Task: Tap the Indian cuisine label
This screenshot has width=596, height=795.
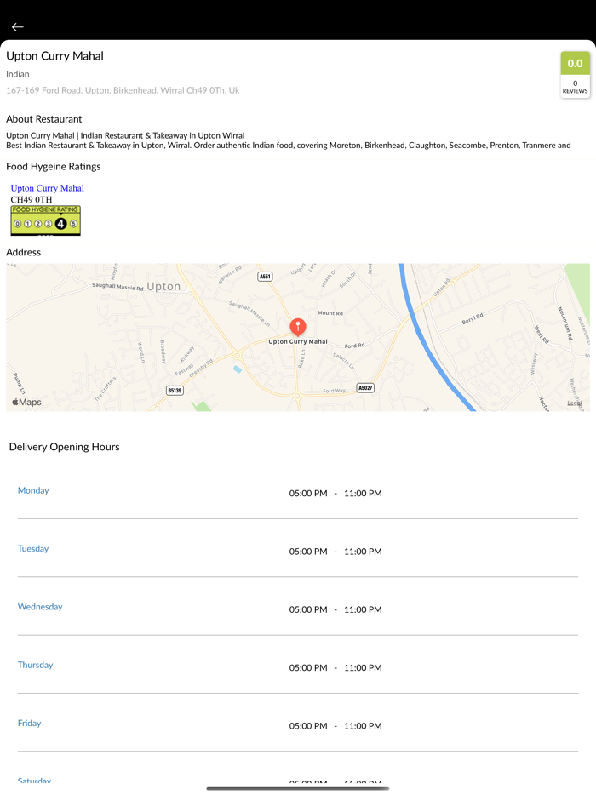Action: pos(18,74)
